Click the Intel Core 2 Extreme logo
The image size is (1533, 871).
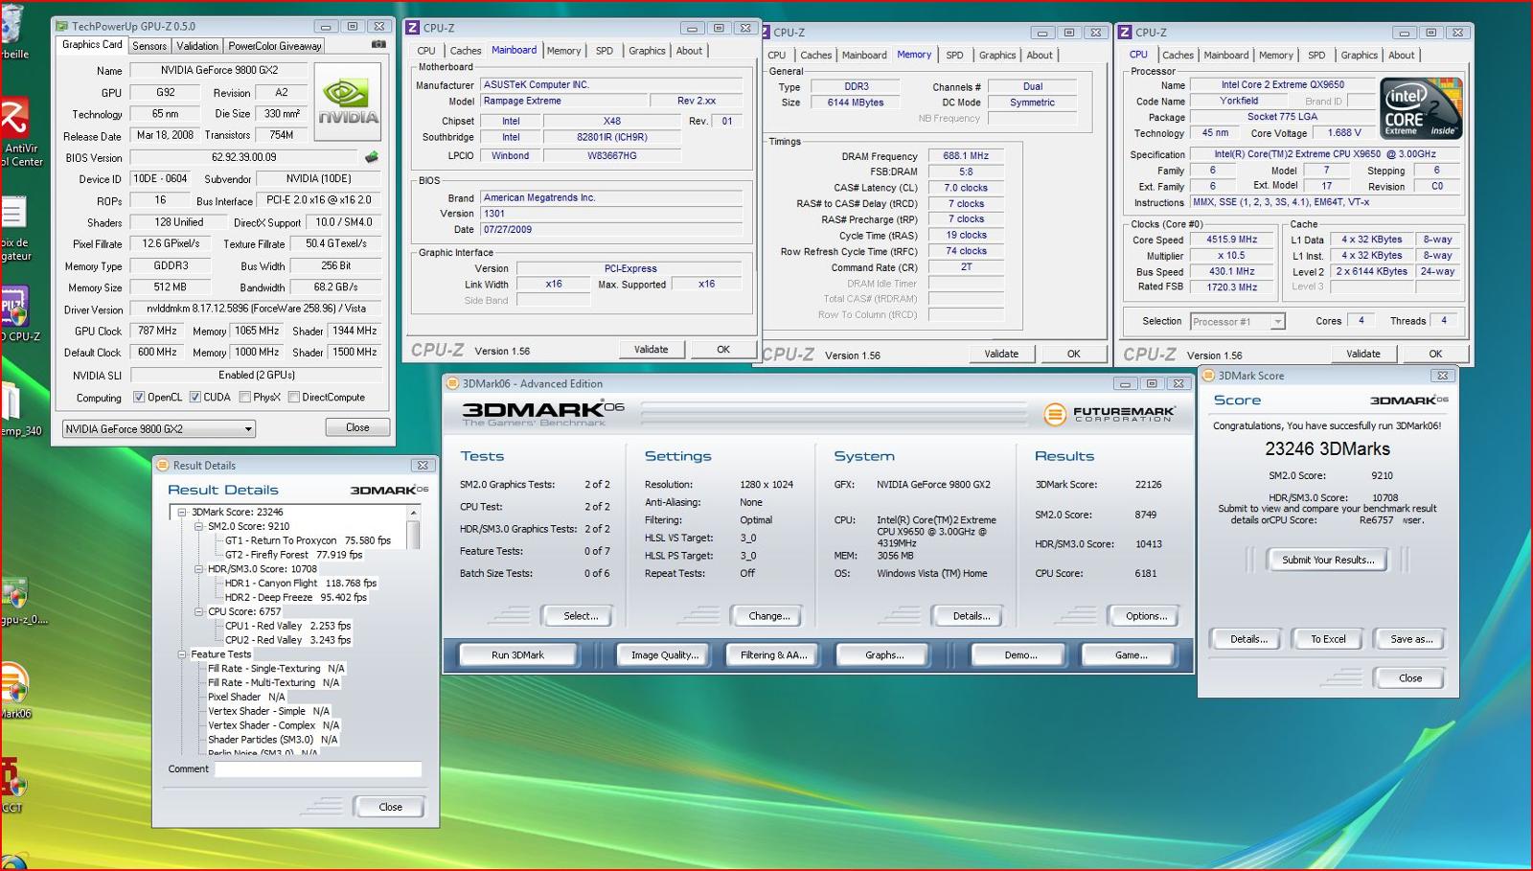[1421, 108]
